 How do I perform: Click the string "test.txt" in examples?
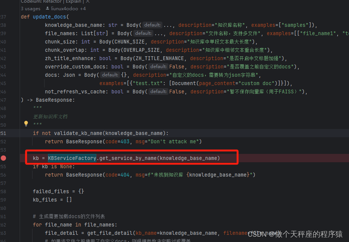tap(148, 83)
